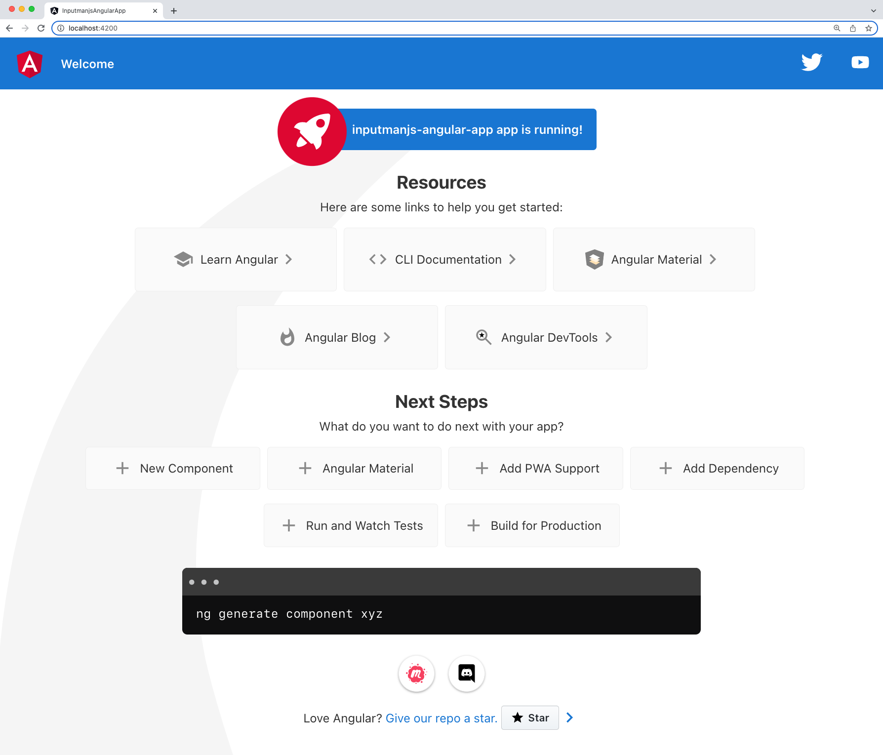Open the CLI Documentation card
The height and width of the screenshot is (755, 883).
(x=445, y=259)
